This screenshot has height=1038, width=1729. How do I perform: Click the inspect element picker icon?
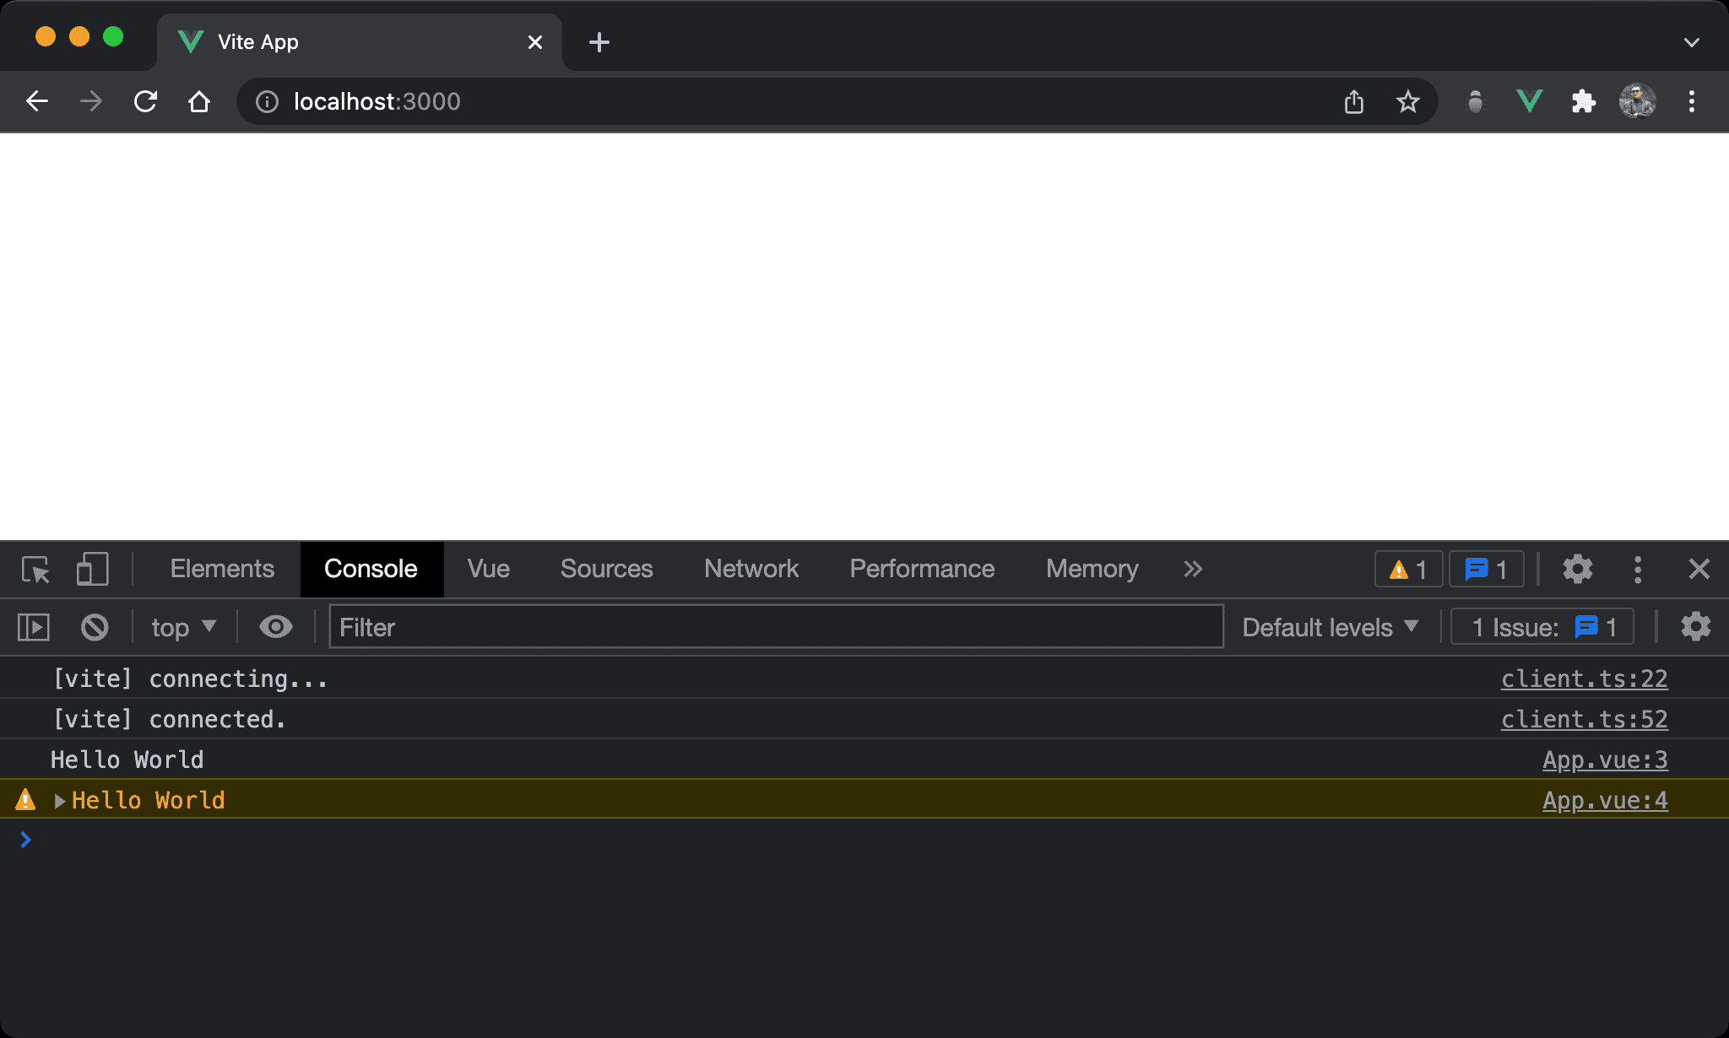click(x=35, y=570)
